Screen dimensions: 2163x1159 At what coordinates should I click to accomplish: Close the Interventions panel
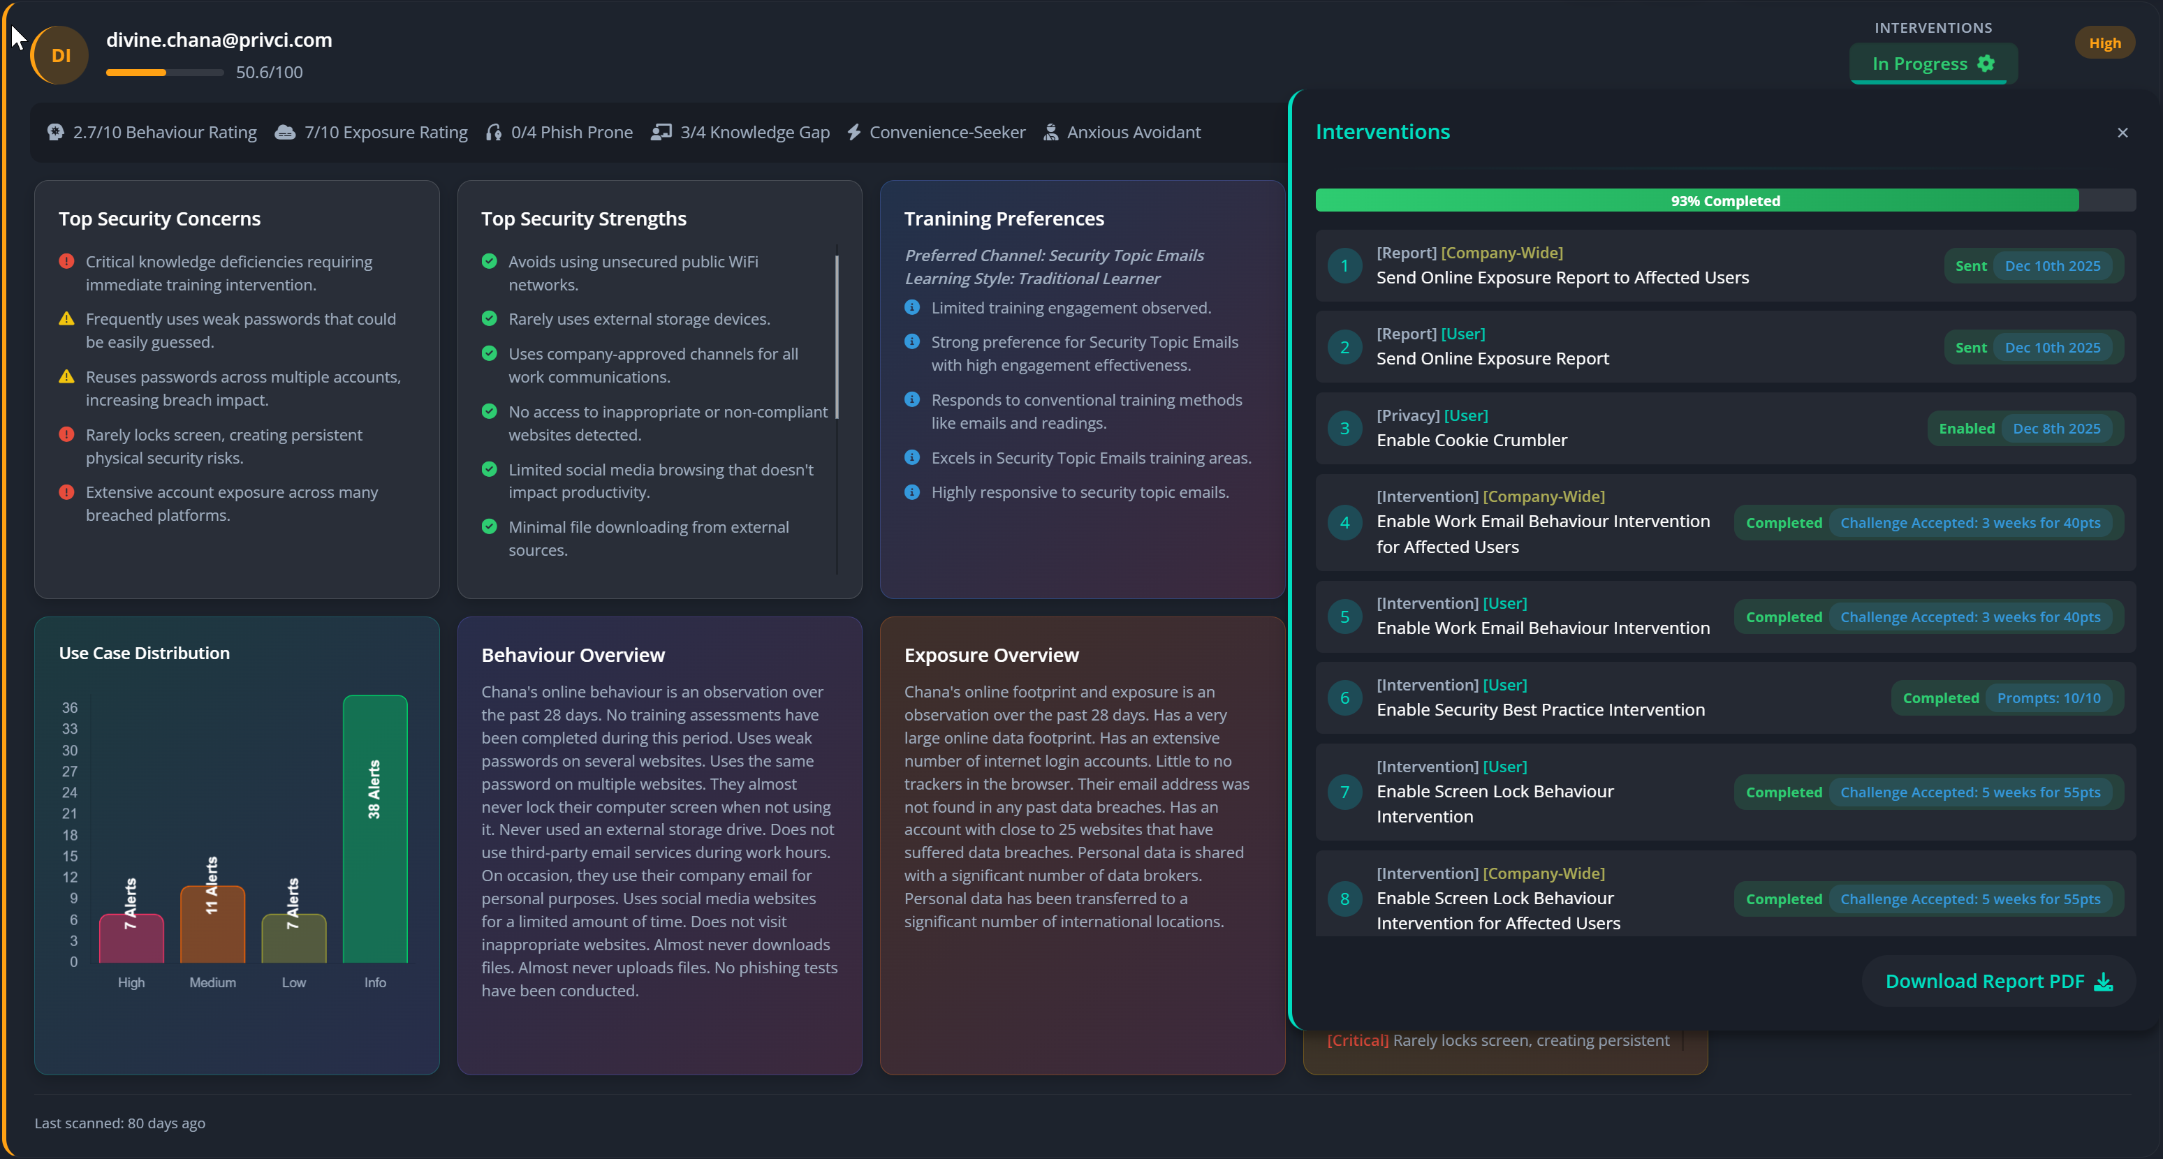pos(2122,133)
